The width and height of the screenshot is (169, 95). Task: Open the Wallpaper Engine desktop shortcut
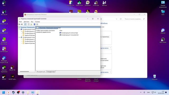pos(4,60)
